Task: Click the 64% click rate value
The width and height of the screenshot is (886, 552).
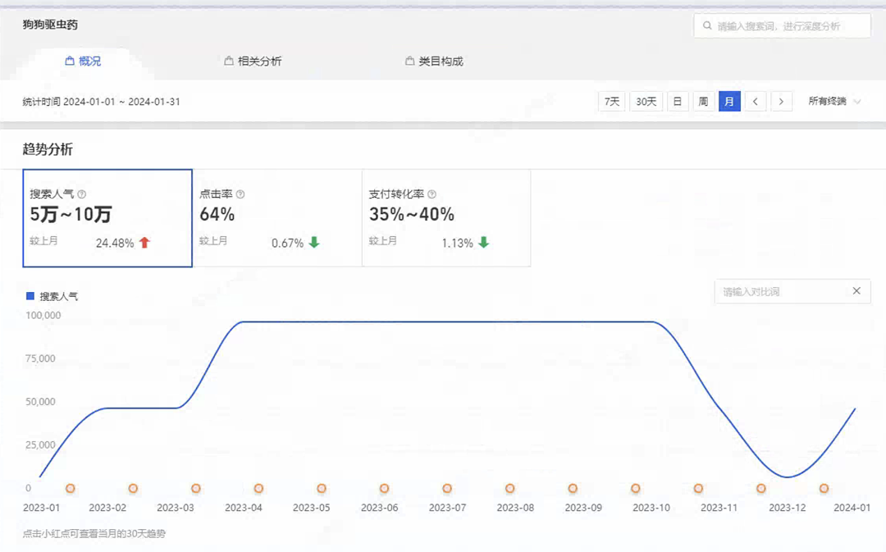Action: point(217,215)
